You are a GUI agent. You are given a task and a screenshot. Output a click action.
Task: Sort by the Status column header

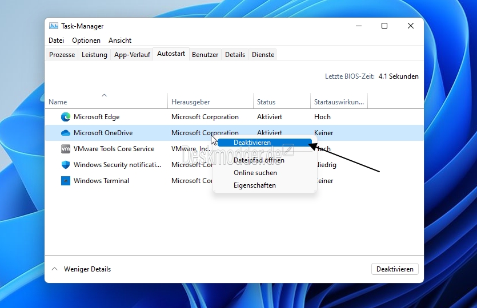tap(282, 102)
